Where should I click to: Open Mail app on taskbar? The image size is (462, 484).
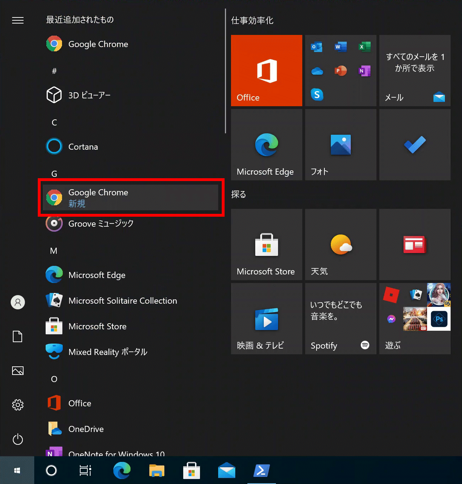point(227,470)
